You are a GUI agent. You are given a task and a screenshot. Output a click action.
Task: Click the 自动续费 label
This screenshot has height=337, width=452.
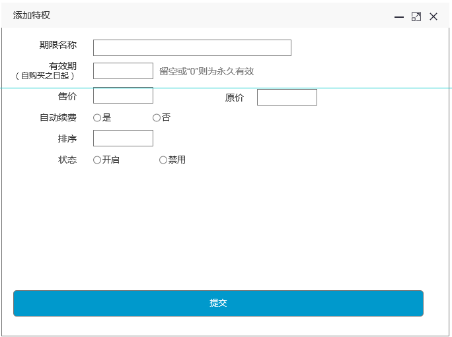(58, 117)
